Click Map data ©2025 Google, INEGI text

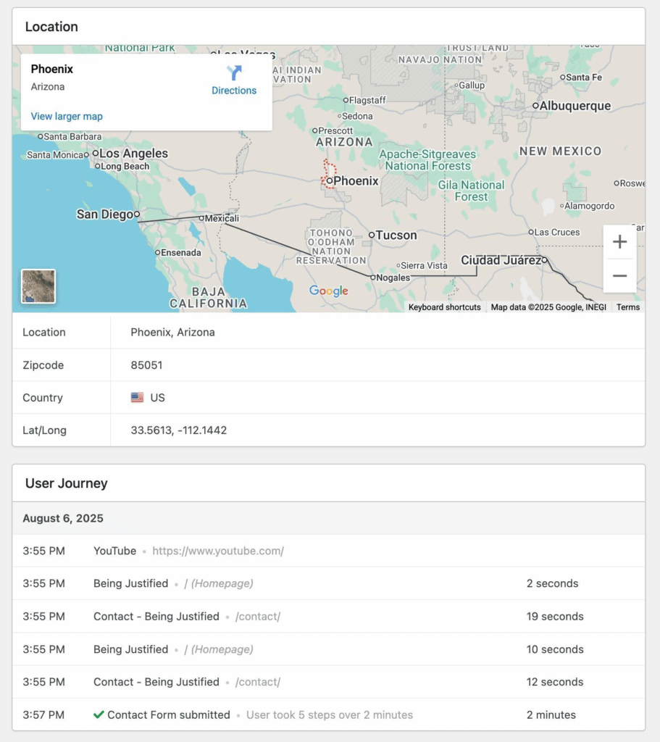point(548,307)
